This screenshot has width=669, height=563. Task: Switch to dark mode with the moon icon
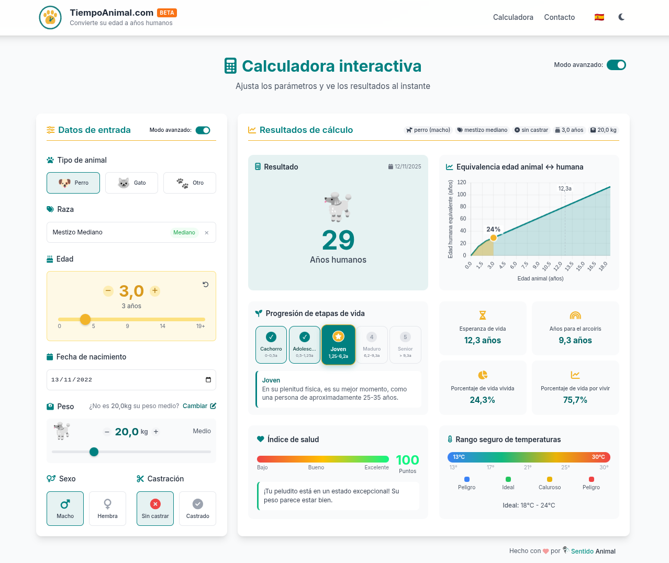tap(621, 17)
